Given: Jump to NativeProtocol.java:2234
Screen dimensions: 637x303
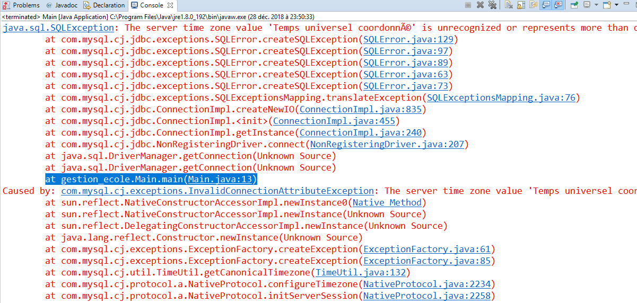Looking at the screenshot, I should click(426, 284).
